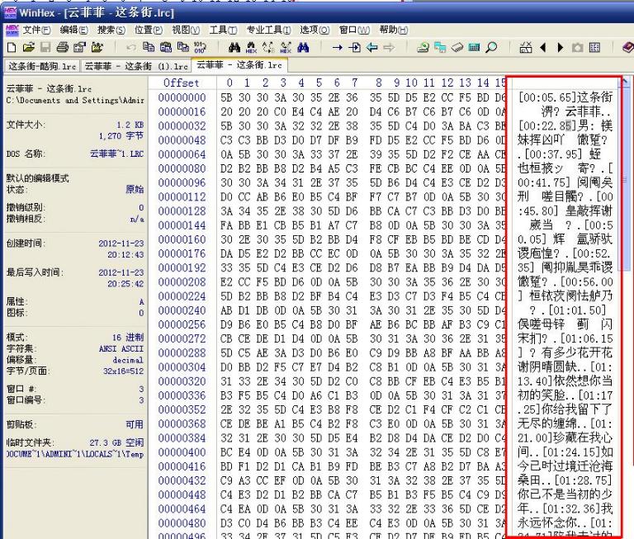
Task: Open the 帮助(H) menu
Action: 393,30
